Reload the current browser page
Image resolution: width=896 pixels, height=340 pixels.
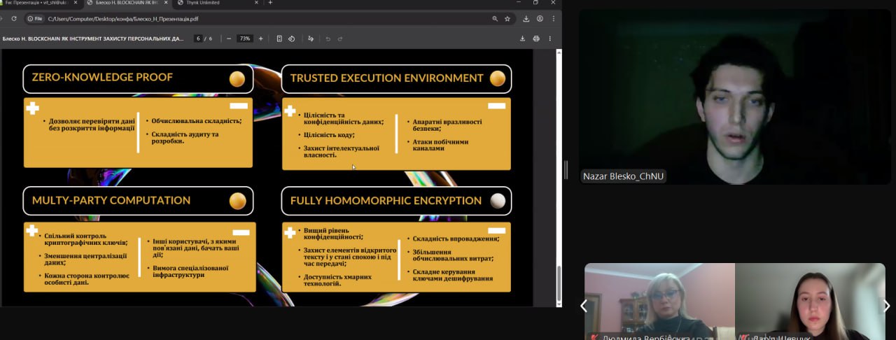pos(14,19)
